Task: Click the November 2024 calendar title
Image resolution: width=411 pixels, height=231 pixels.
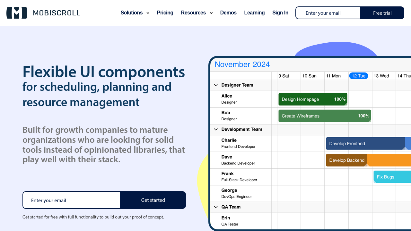Action: [242, 64]
